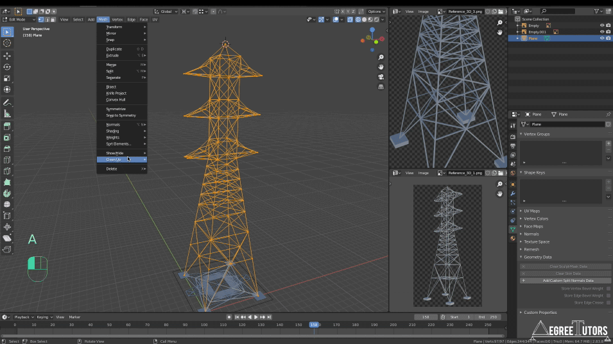Tick the Store Edge Crease checkbox
The height and width of the screenshot is (344, 613).
pos(608,302)
